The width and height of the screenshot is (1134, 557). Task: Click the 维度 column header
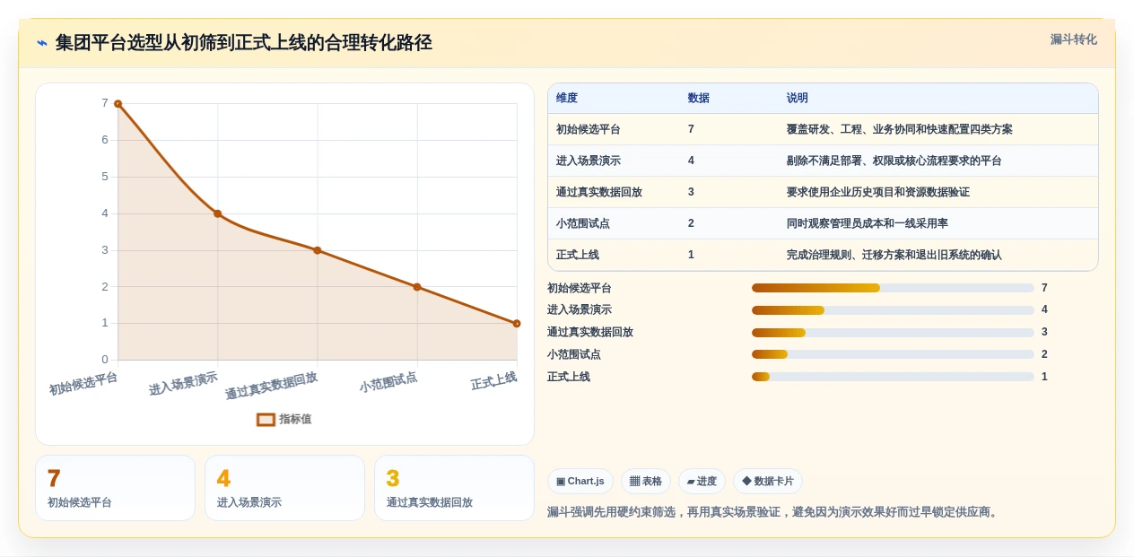567,98
